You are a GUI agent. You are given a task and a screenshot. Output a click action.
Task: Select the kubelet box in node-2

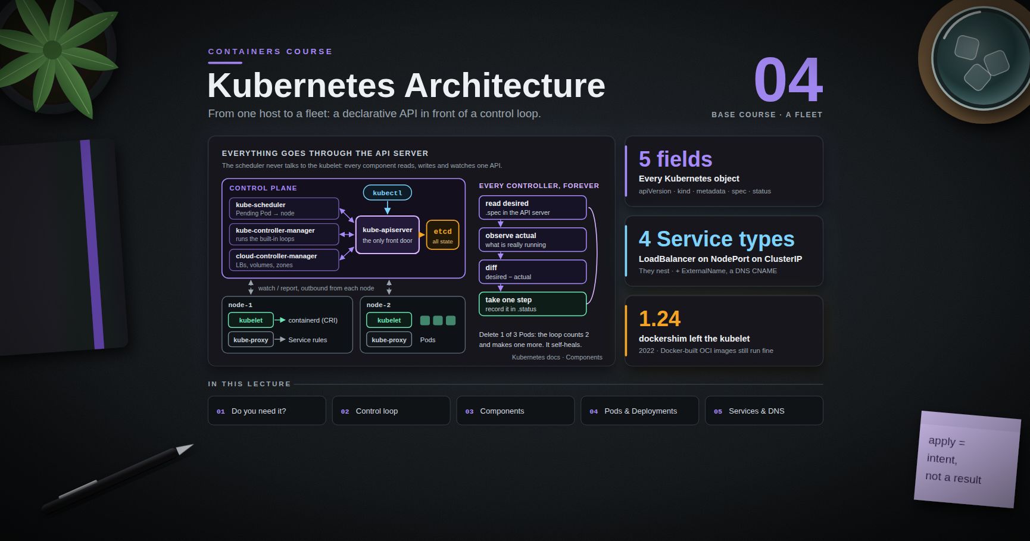pos(389,320)
